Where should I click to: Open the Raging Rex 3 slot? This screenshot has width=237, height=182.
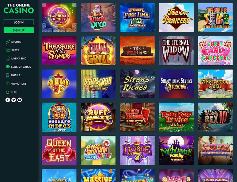pyautogui.click(x=215, y=117)
